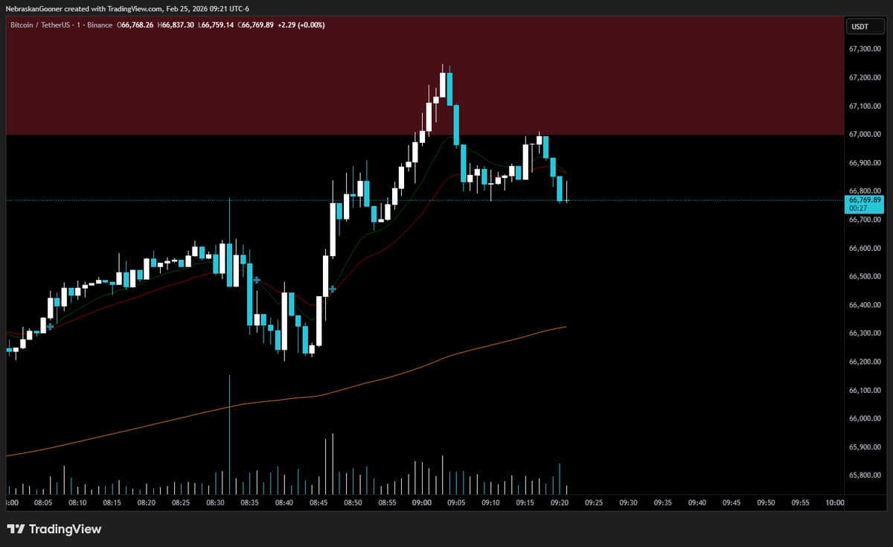Click the 09:00 label on time axis
Screen dimensions: 893x547
[x=421, y=503]
